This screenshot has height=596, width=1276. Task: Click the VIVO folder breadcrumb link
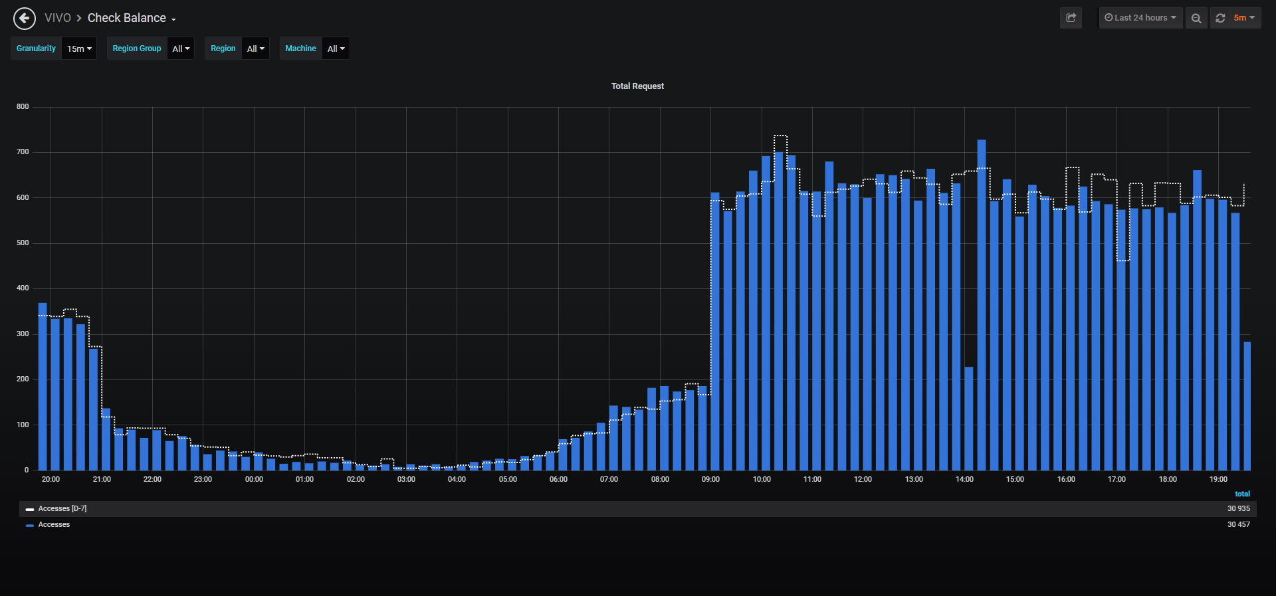58,18
